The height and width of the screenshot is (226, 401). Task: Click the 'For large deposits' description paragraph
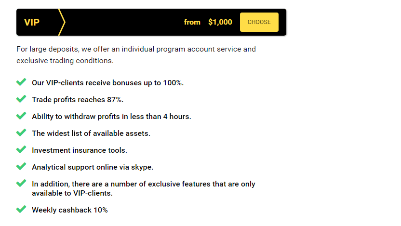(136, 55)
